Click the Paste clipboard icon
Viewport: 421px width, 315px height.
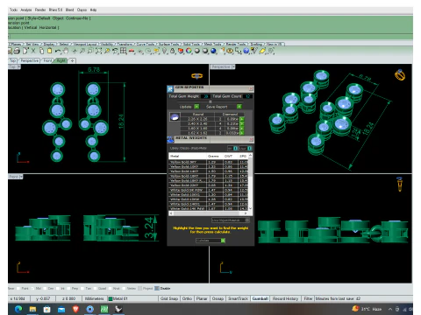click(x=49, y=51)
